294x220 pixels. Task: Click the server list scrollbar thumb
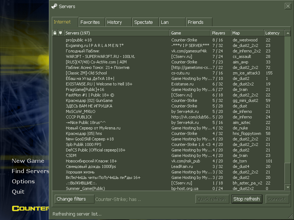point(288,173)
